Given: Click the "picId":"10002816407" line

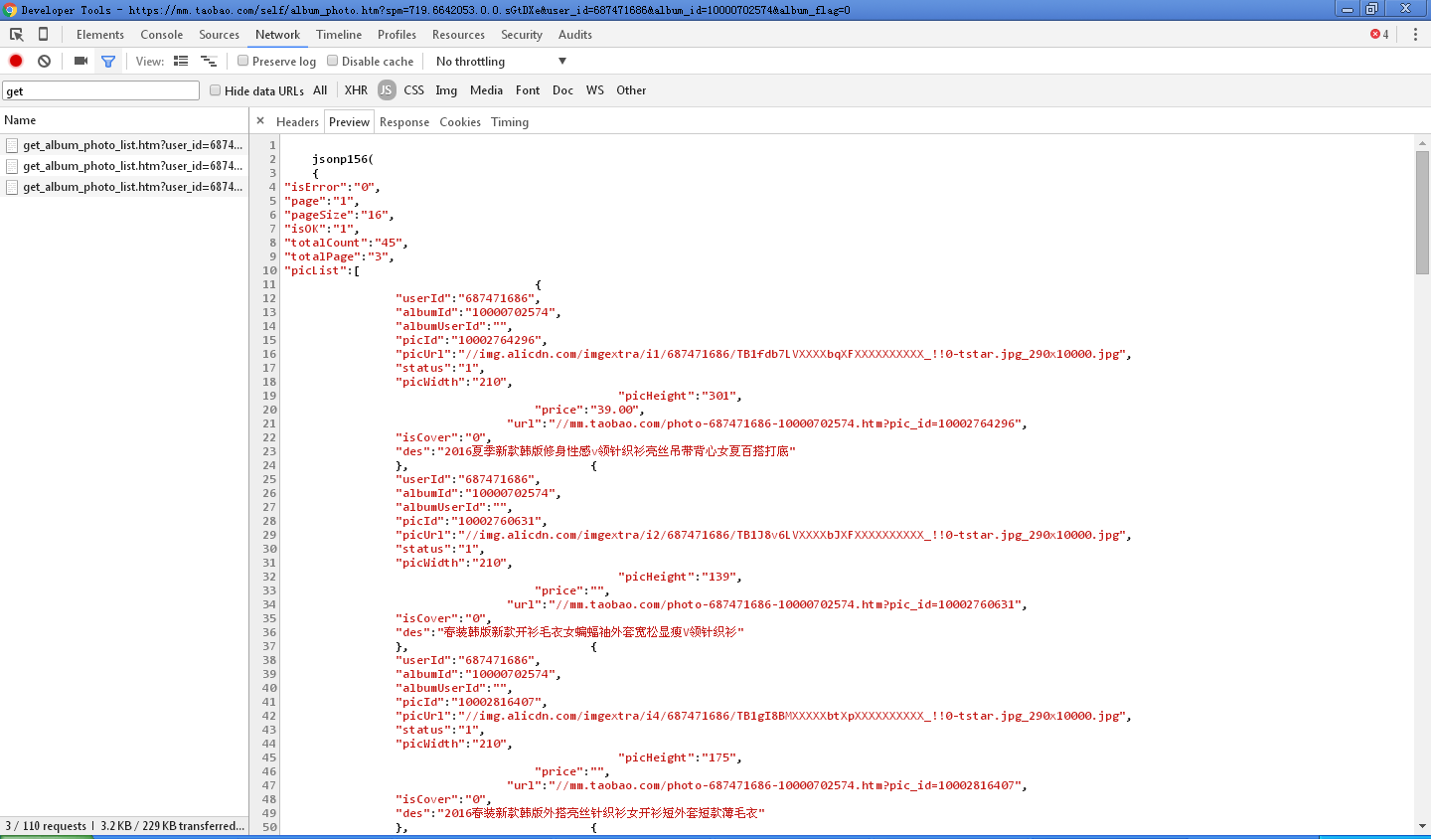Looking at the screenshot, I should (x=471, y=702).
